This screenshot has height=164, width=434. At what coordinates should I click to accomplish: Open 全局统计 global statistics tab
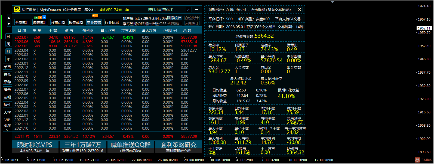pos(22,22)
